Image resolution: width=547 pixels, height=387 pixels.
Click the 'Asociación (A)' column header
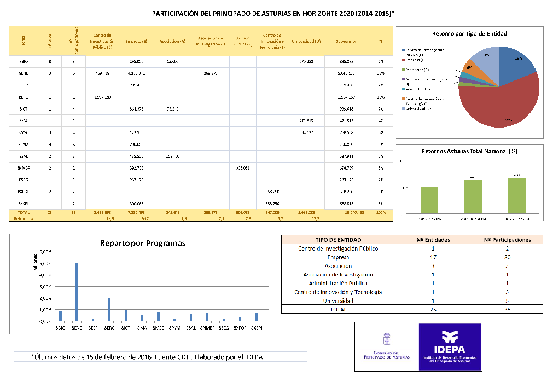[172, 41]
